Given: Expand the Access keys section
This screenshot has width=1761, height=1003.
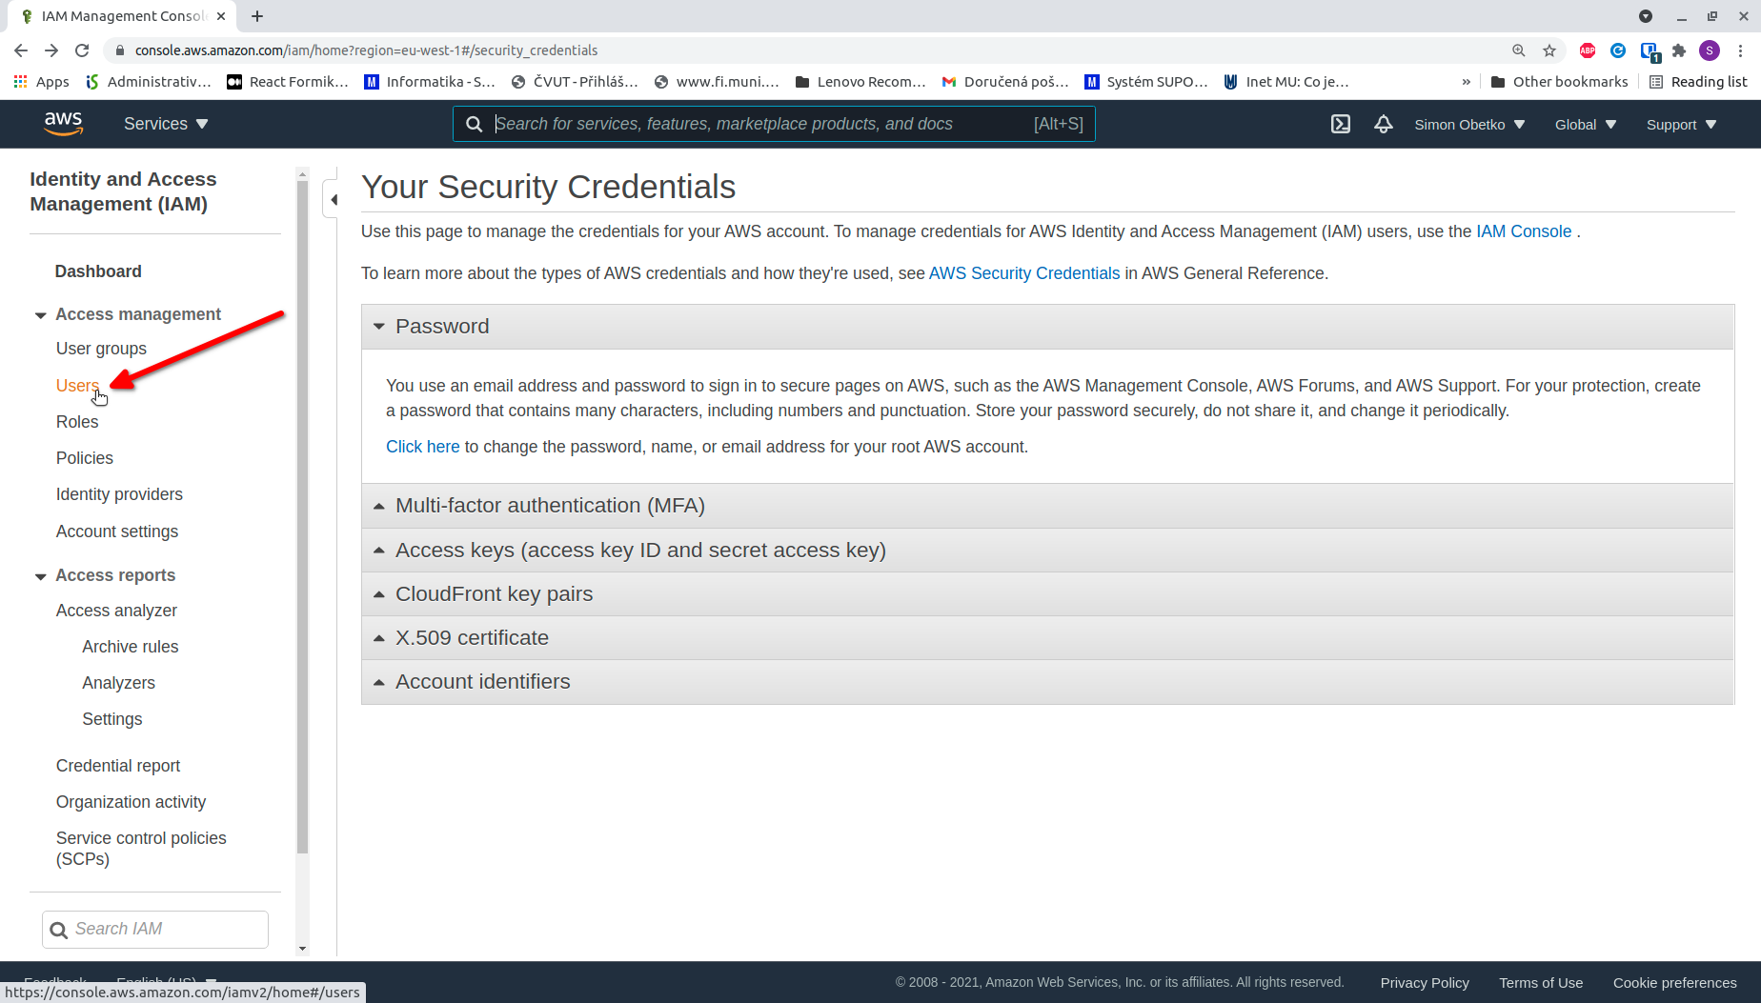Looking at the screenshot, I should (x=1047, y=551).
